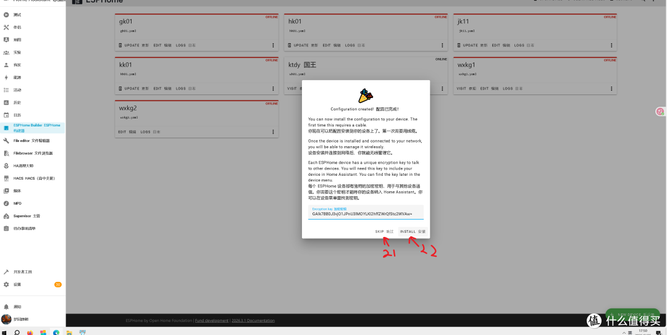The image size is (667, 335).
Task: Click LOGS on the gk01 card
Action: point(185,45)
